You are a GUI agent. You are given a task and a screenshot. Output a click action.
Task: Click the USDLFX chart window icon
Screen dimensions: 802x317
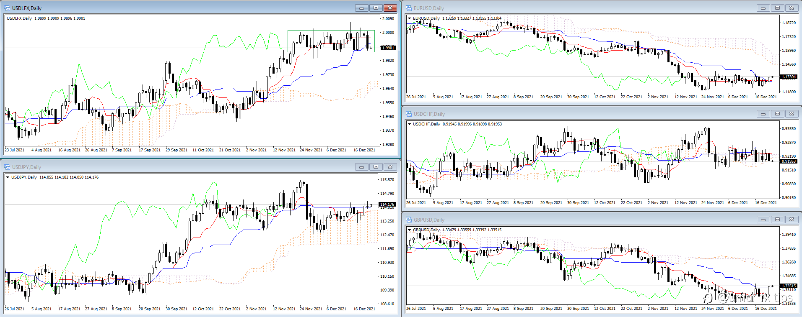pos(7,8)
